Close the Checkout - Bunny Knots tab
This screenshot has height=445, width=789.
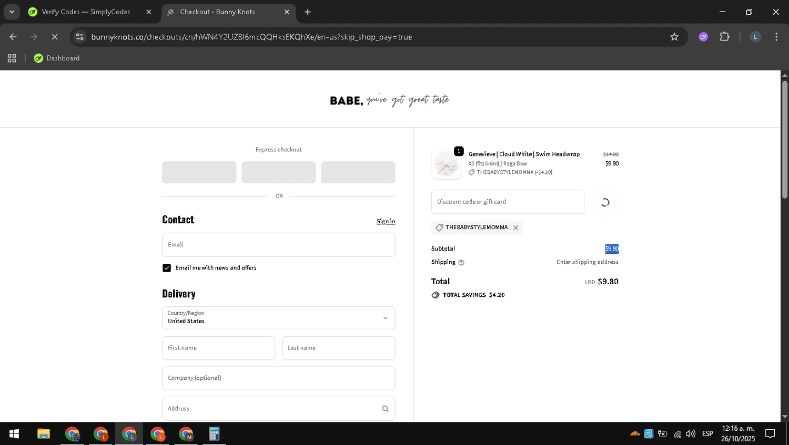[287, 12]
